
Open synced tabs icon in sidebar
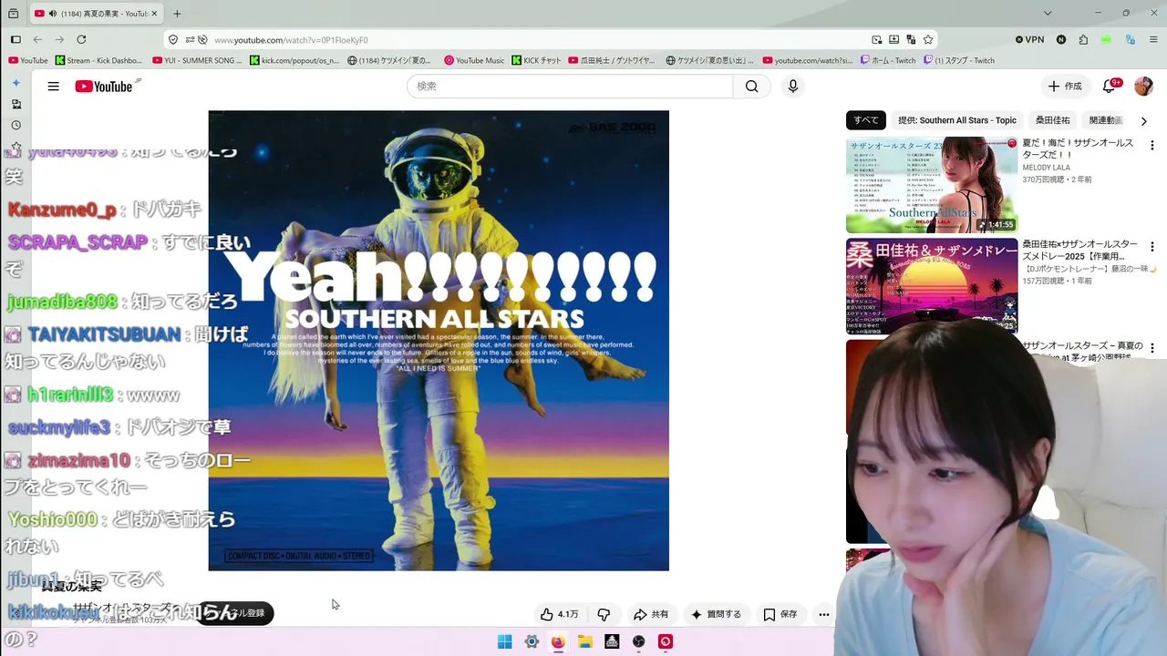(15, 104)
